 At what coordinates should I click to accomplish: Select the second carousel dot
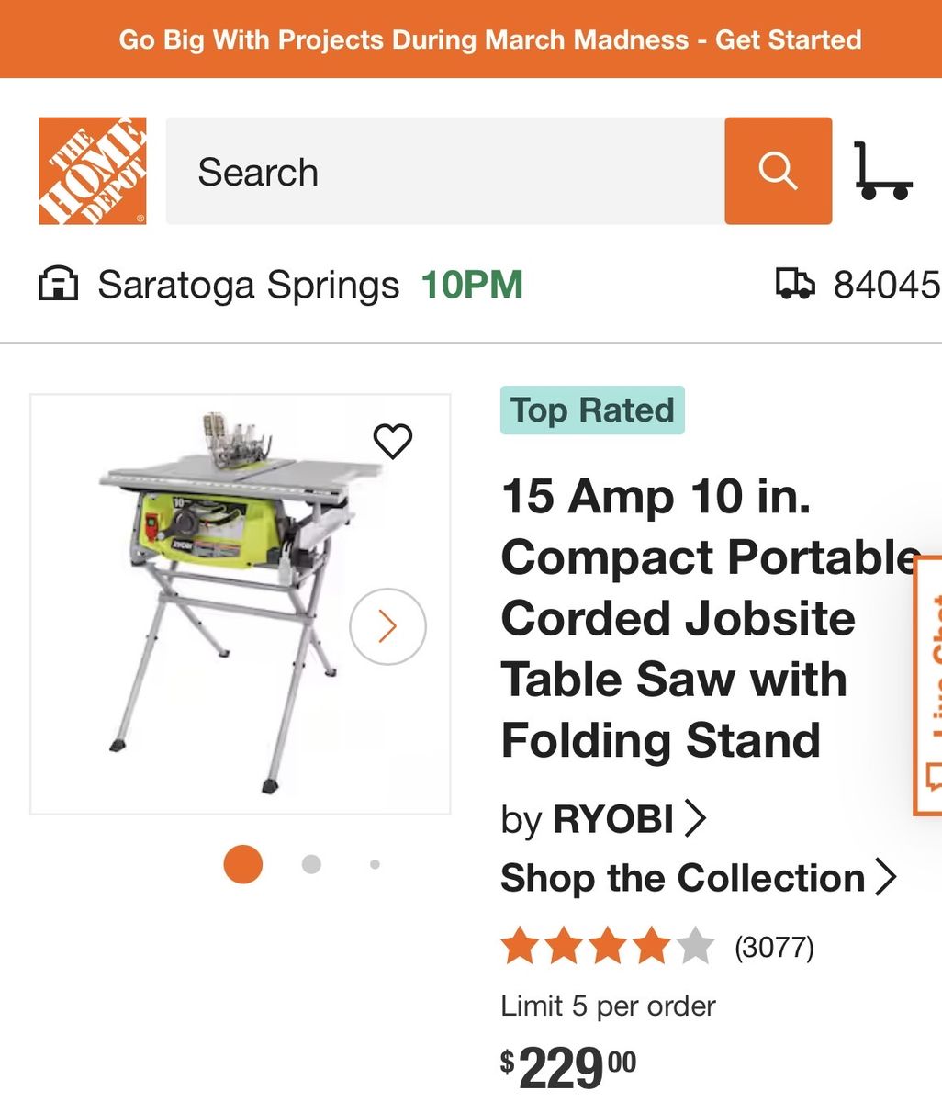coord(311,864)
